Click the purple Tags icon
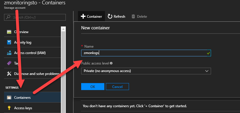This screenshot has width=240, height=113. (x=9, y=63)
